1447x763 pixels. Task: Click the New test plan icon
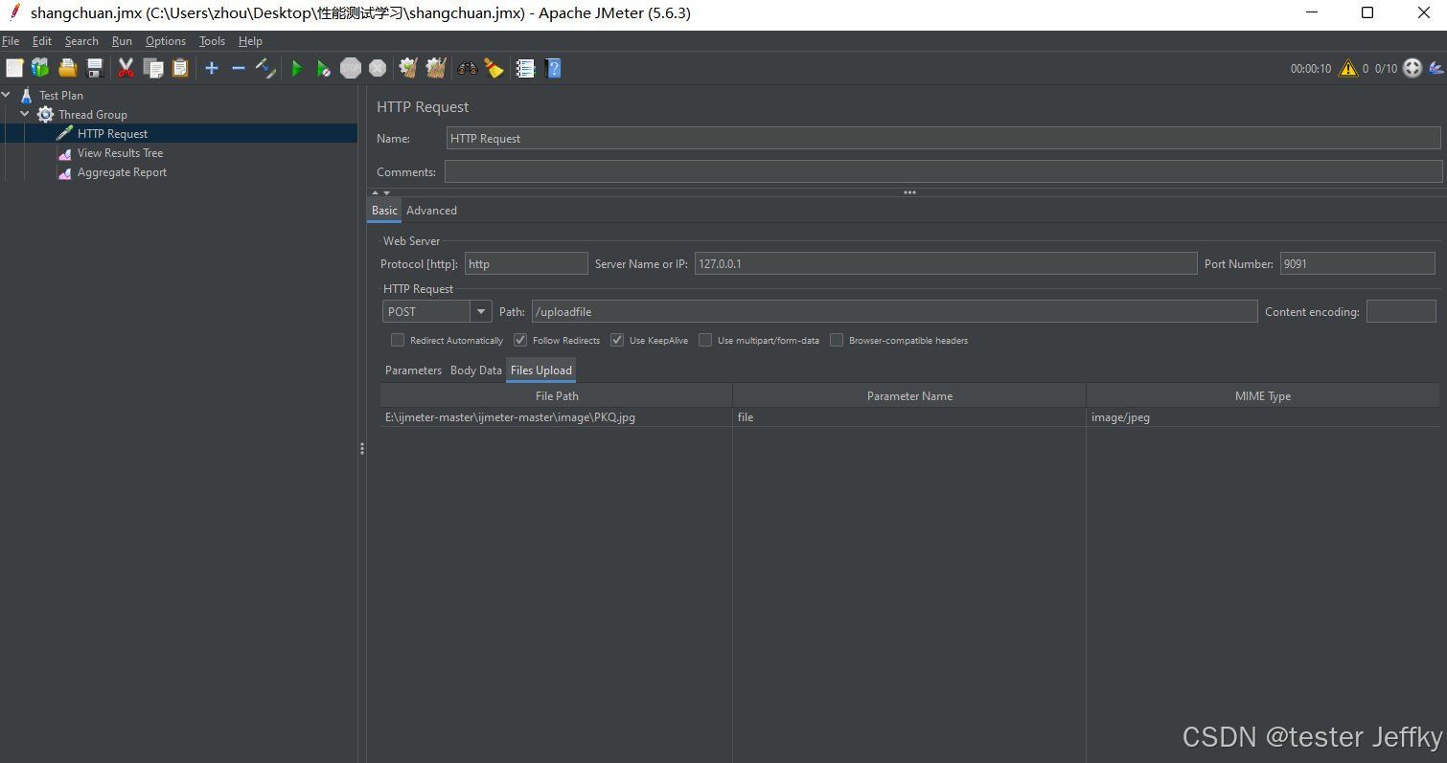tap(14, 68)
